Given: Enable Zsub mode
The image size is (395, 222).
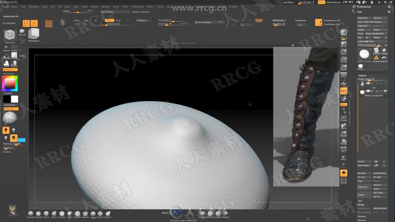Looking at the screenshot, I should 118,20.
